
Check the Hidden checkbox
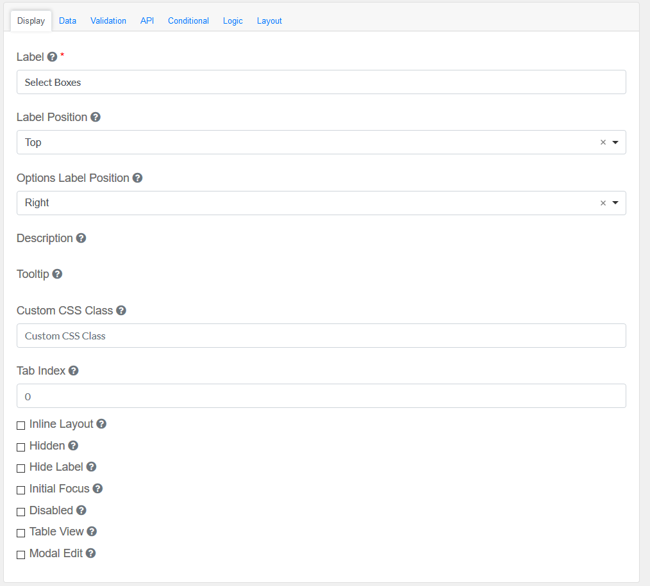point(21,446)
